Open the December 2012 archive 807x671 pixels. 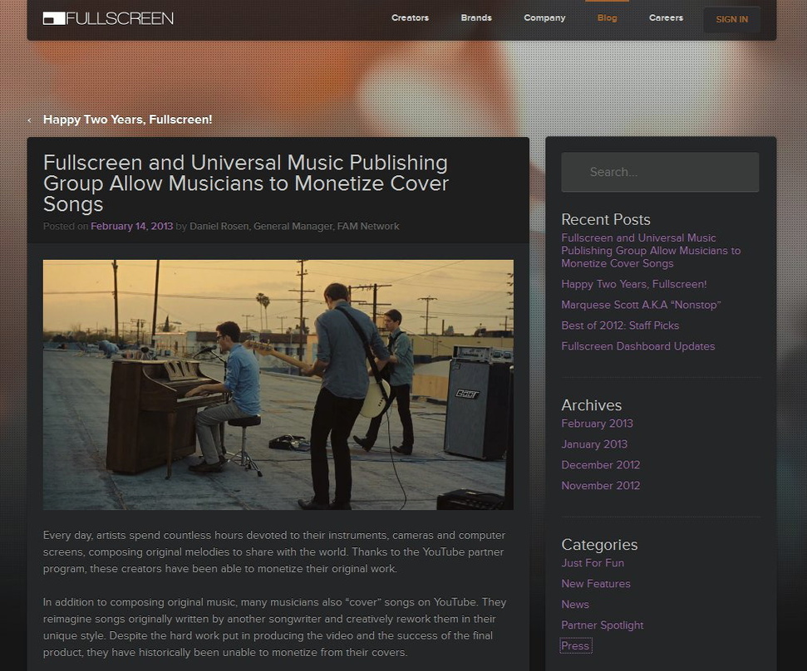600,465
